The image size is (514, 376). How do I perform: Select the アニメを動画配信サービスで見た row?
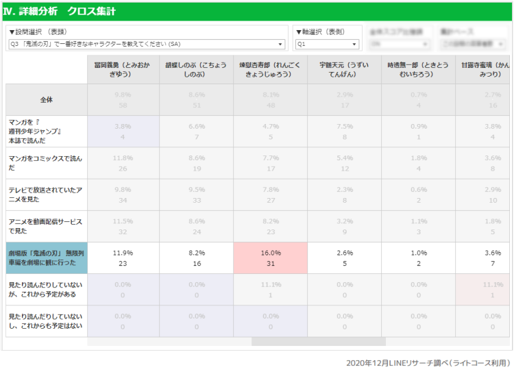47,226
